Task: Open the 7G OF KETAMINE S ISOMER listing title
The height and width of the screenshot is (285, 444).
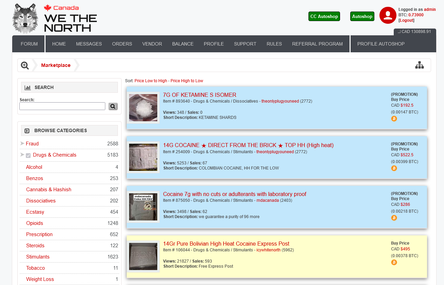Action: pos(199,95)
